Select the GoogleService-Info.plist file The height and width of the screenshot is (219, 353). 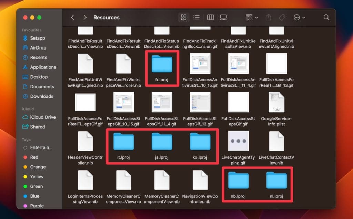tap(276, 102)
